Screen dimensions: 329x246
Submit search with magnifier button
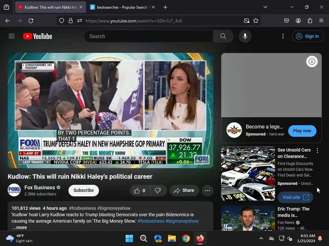coord(223,36)
